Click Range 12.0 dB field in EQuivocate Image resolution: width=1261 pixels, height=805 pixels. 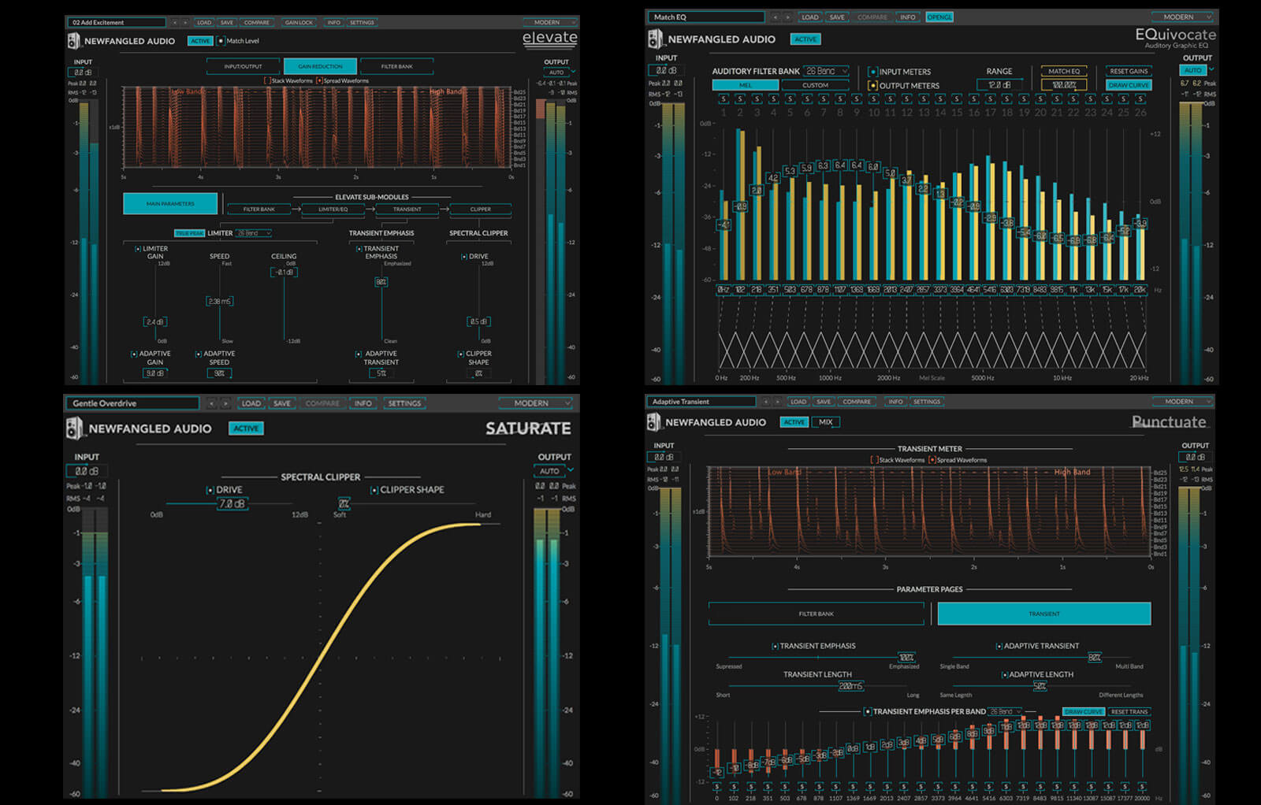[999, 85]
